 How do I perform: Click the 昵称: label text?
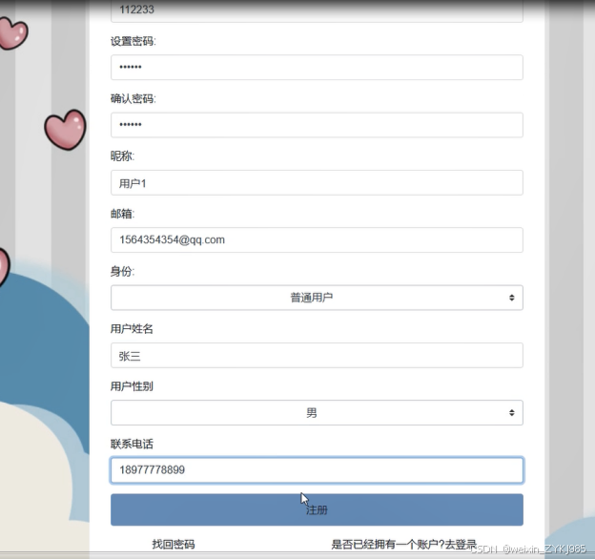[122, 156]
